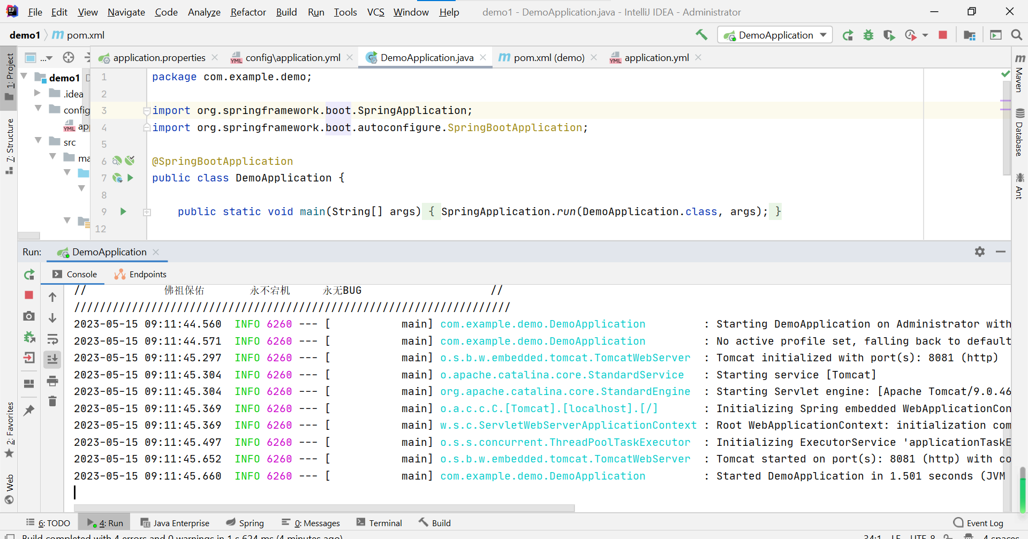Hide the Run tool window
This screenshot has height=539, width=1028.
pos(1000,252)
